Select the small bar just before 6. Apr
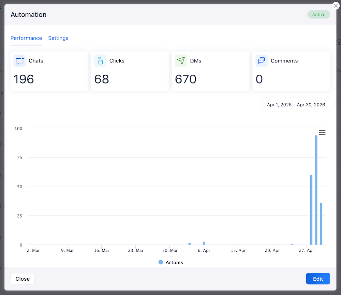The image size is (341, 295). (190, 244)
